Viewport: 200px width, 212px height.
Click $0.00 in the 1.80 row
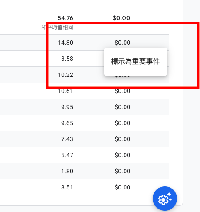[122, 171]
